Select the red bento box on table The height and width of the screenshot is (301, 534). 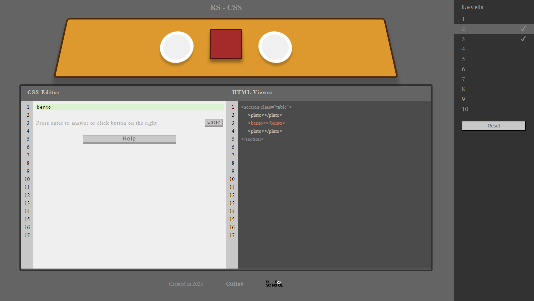pos(226,44)
